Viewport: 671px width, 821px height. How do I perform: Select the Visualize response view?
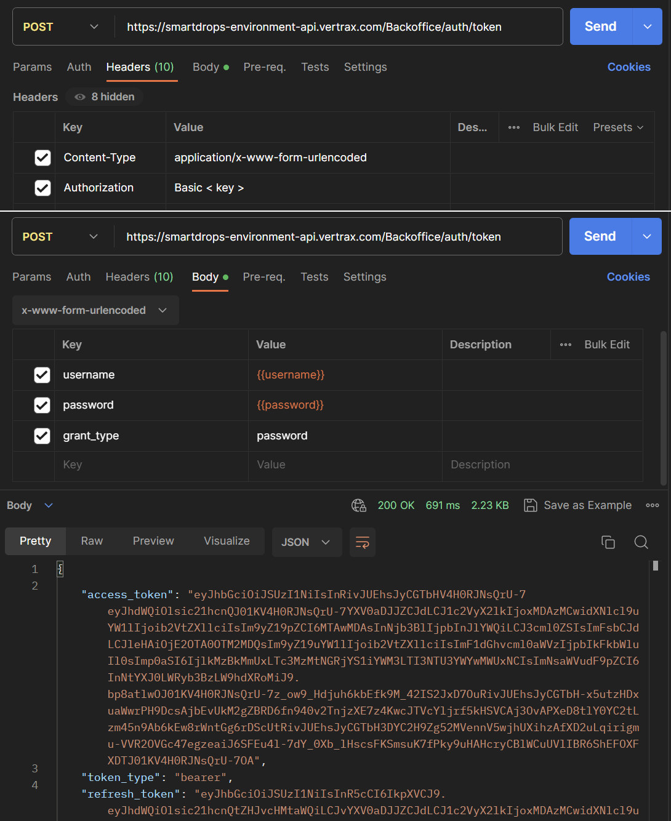click(x=227, y=541)
